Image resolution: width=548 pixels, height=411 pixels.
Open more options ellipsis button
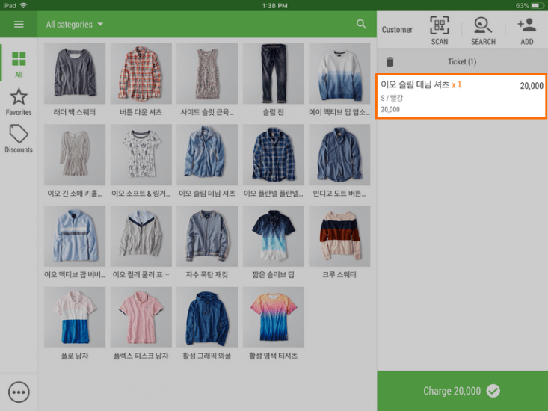pyautogui.click(x=19, y=392)
